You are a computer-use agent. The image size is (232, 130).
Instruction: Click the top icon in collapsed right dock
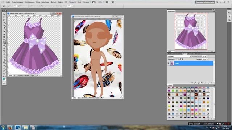click(229, 13)
